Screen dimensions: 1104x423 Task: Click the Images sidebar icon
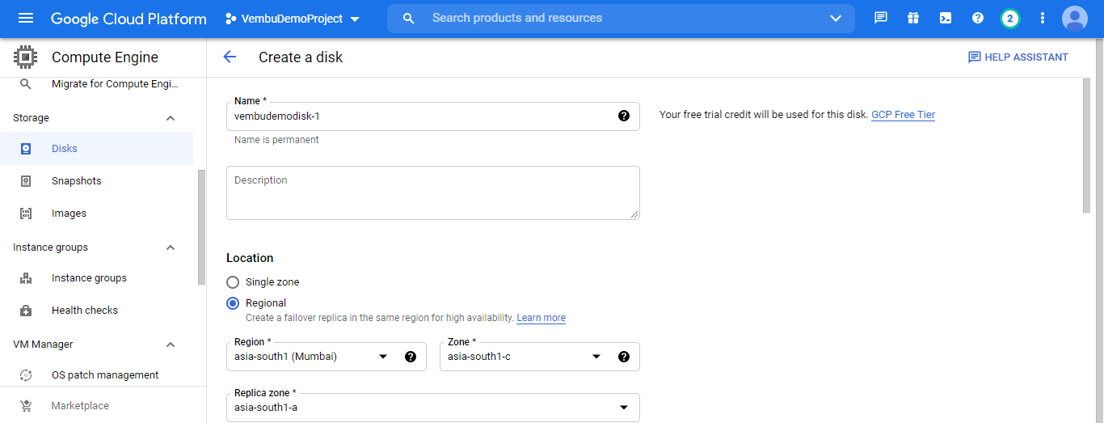26,214
